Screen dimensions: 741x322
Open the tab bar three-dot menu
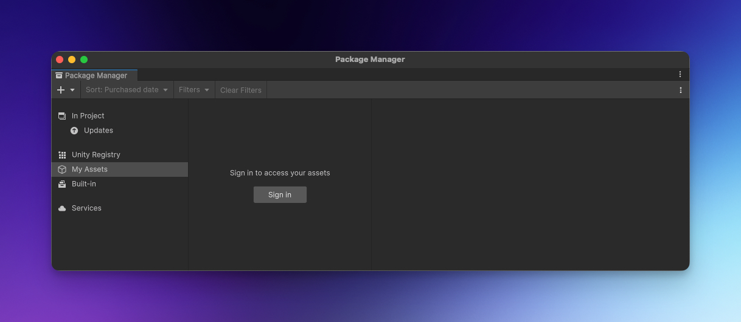(680, 74)
